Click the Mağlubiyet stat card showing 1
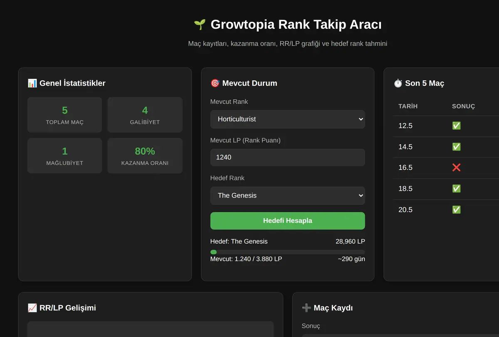The width and height of the screenshot is (499, 337). click(x=65, y=155)
